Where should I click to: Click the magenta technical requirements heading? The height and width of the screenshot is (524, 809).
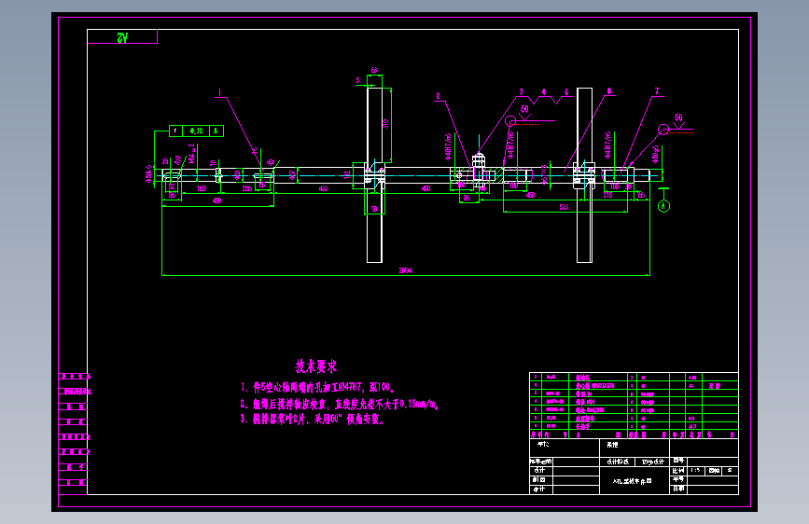(x=315, y=366)
